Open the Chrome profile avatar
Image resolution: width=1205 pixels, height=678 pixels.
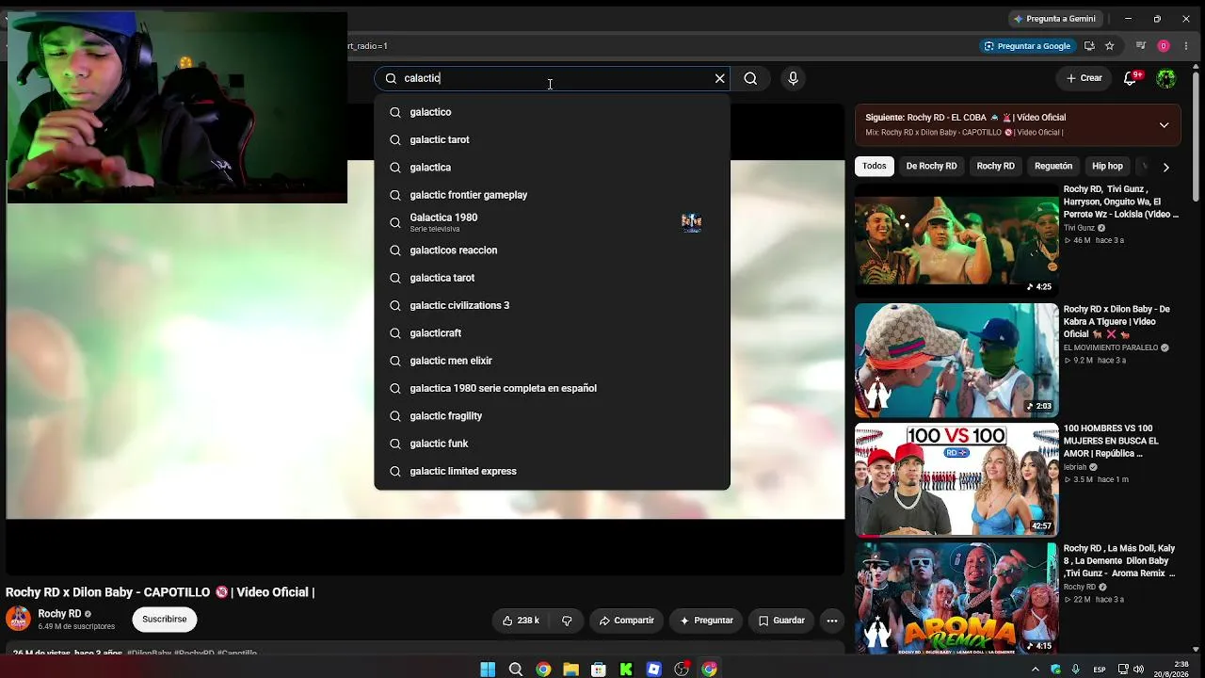[1164, 45]
